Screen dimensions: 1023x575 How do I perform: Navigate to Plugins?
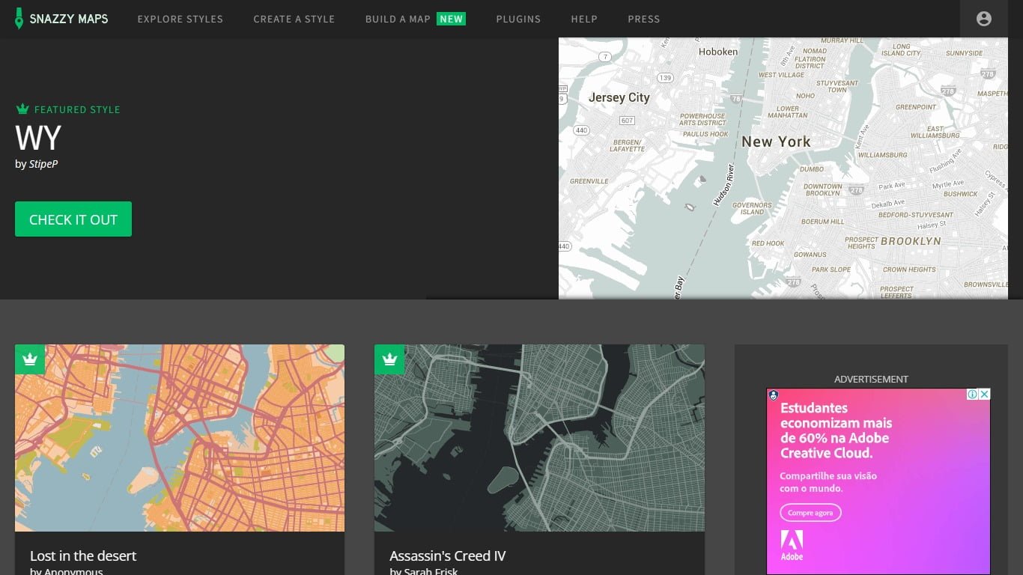(518, 19)
